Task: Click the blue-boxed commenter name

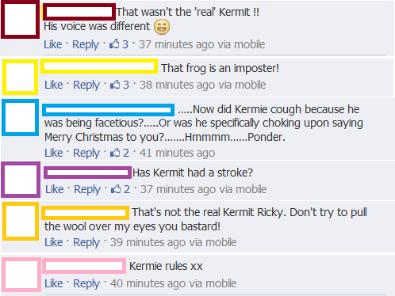Action: click(x=108, y=110)
